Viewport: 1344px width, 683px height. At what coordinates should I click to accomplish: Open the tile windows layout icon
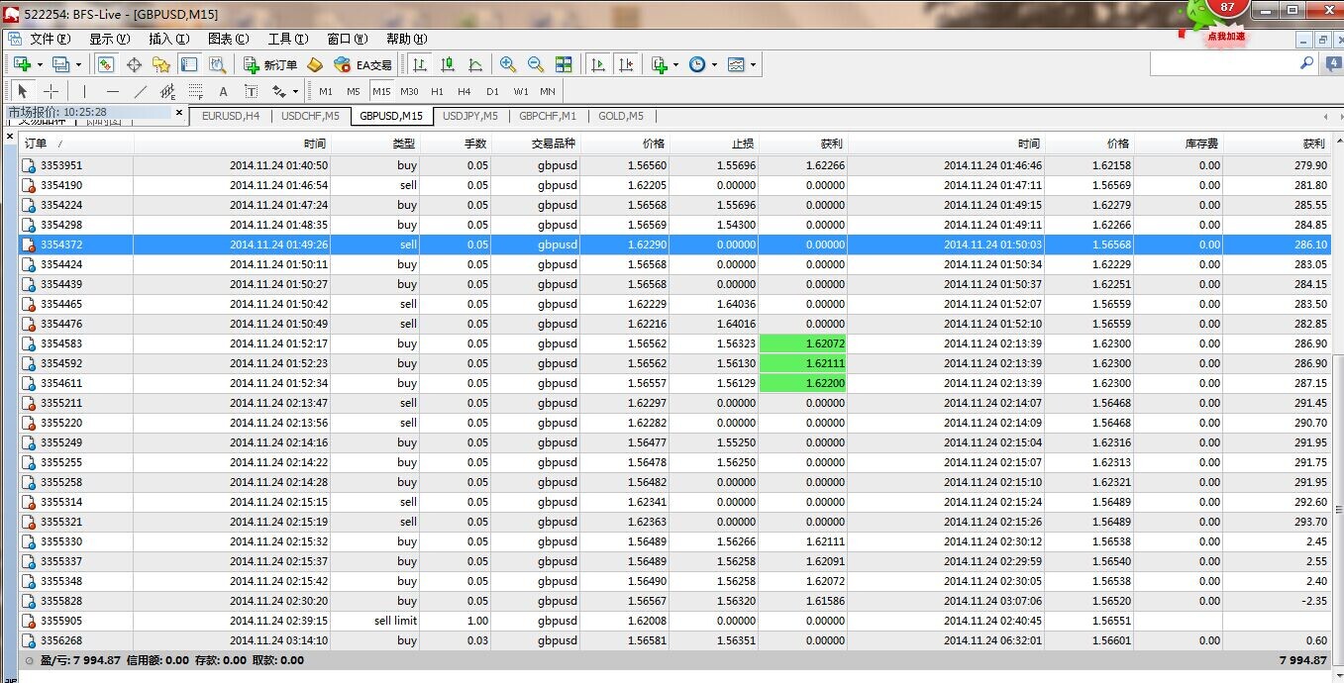(564, 65)
